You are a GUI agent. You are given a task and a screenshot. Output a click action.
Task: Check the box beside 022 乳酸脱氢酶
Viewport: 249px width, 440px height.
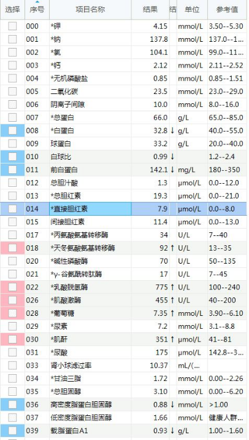12,287
